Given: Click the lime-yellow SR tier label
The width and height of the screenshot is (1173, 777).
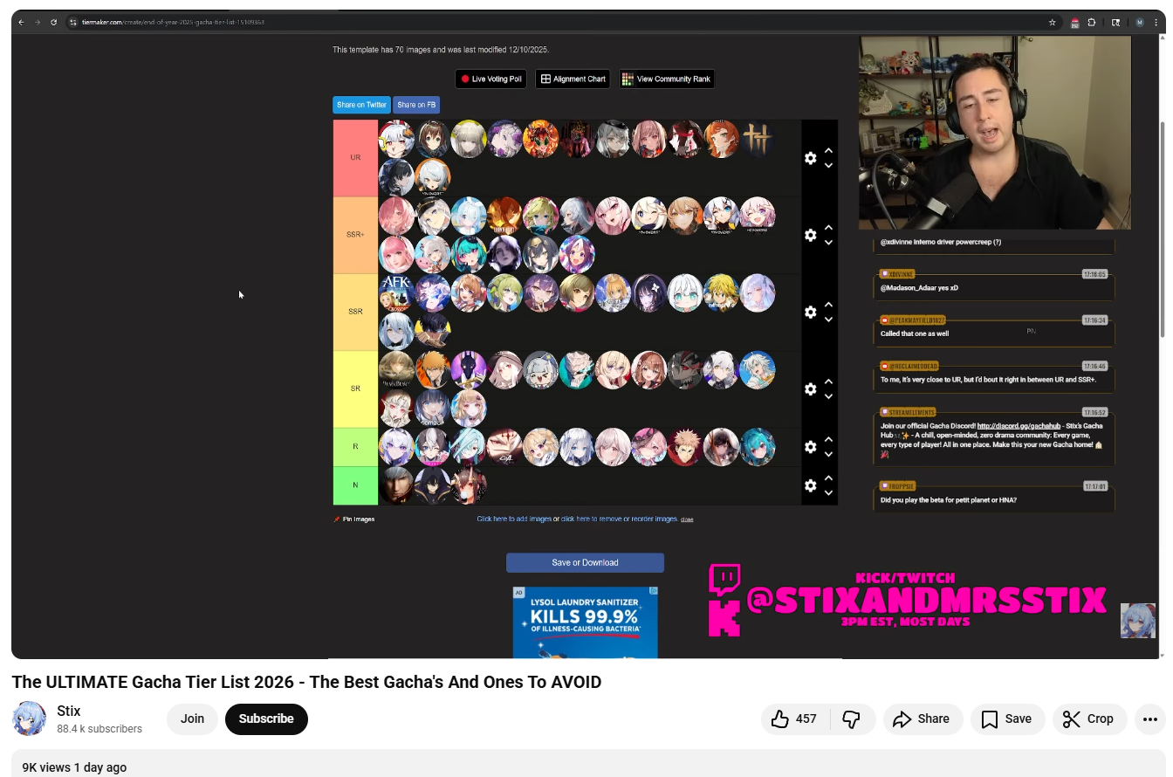Looking at the screenshot, I should point(355,388).
